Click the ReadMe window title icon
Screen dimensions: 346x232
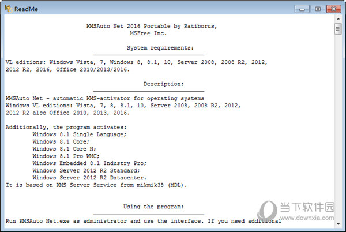tap(8, 9)
